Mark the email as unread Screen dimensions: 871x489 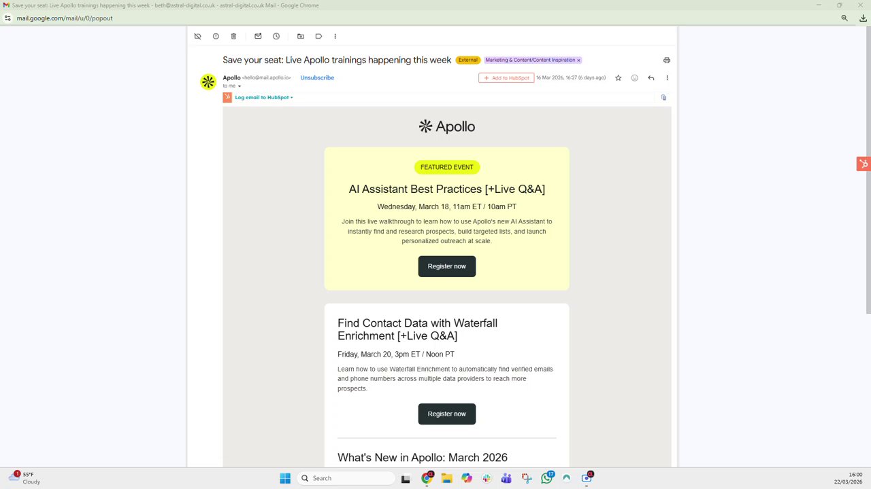pos(258,36)
